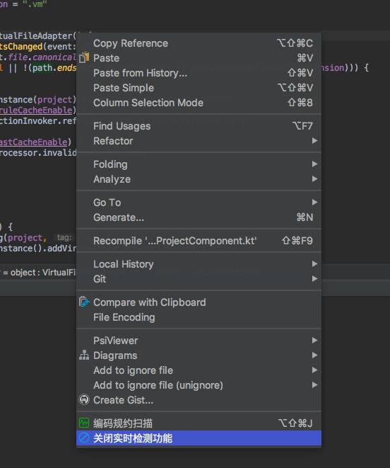
Task: Expand the Local History submenu arrow
Action: click(314, 263)
